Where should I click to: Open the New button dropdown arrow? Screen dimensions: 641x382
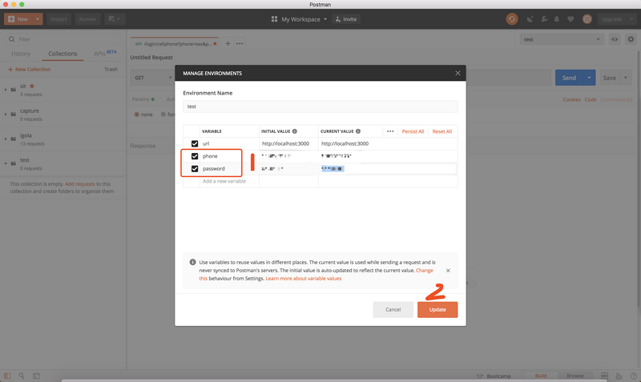click(37, 19)
